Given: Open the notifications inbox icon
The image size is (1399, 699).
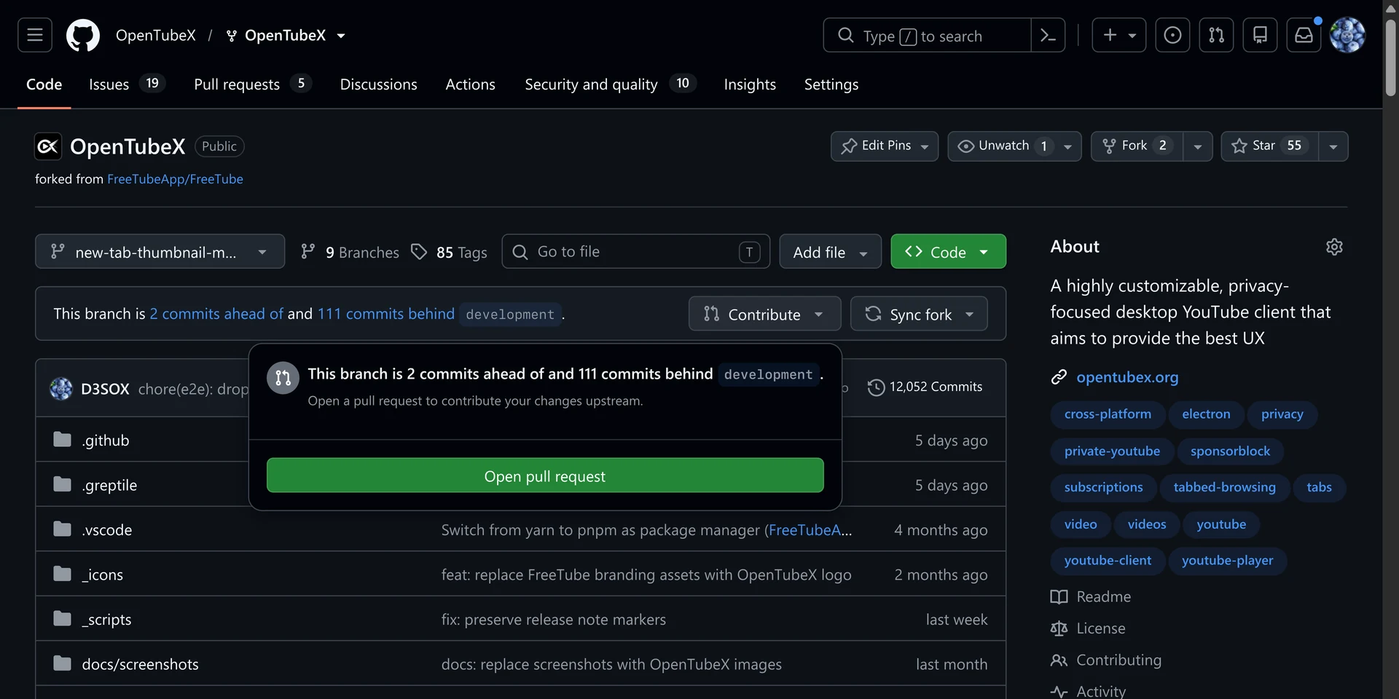Looking at the screenshot, I should click(x=1304, y=35).
